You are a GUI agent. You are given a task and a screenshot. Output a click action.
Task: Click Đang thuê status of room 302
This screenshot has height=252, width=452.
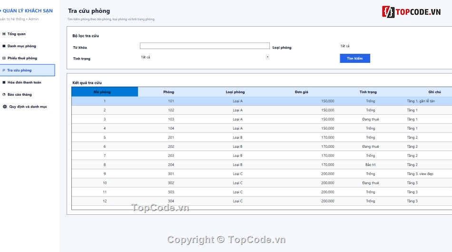[x=371, y=183]
